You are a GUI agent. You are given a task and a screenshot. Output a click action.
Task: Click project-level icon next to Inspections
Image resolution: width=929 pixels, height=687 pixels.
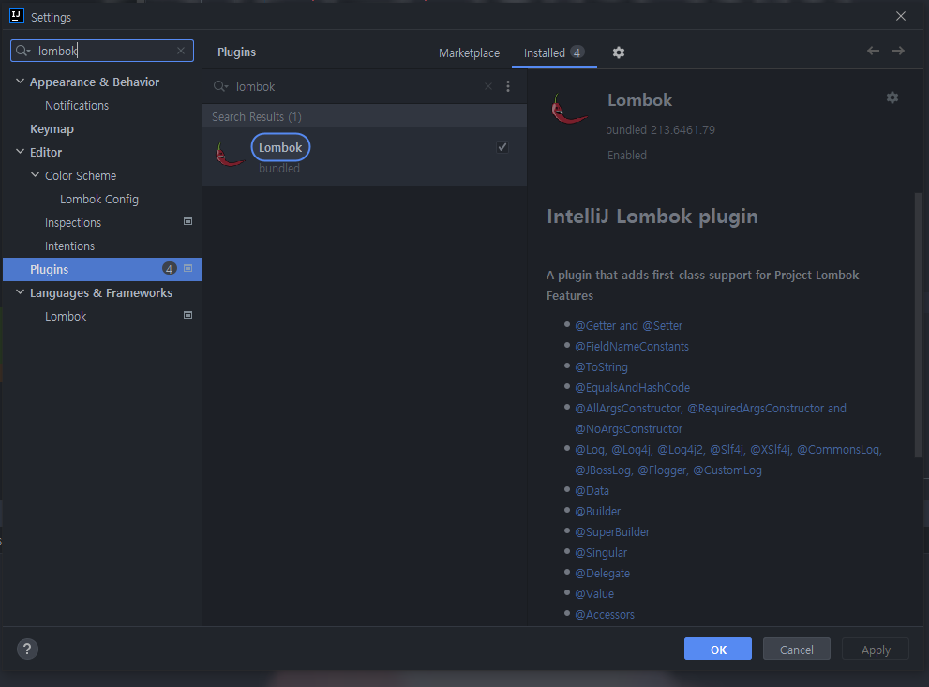pos(187,221)
